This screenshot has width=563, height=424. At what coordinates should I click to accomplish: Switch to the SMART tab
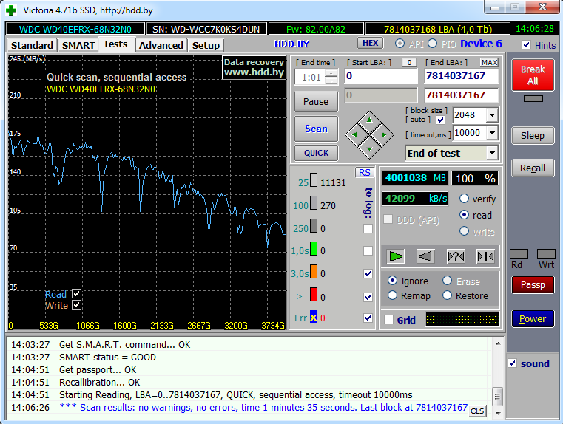78,45
